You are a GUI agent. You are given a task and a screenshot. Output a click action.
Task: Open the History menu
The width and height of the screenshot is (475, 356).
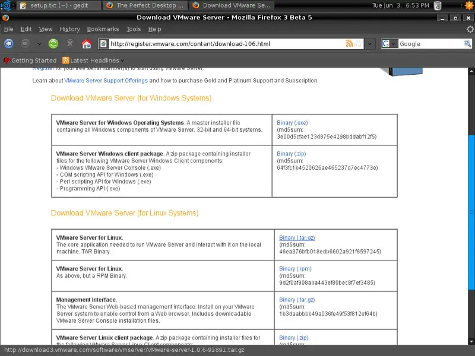(69, 29)
